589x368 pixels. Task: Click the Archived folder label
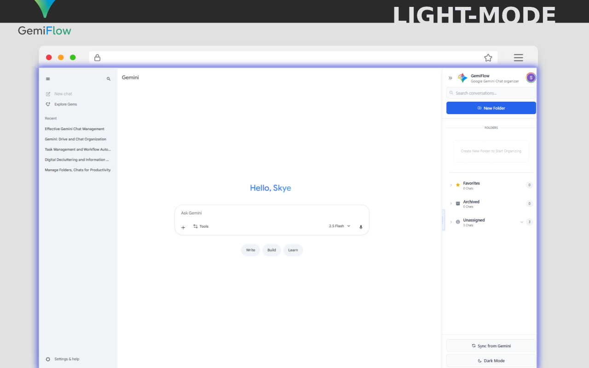tap(471, 201)
